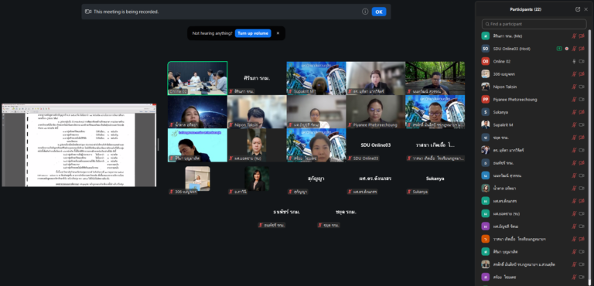Screen dimensions: 594x286
Task: Select the SDU Online03 name tile
Action: point(376,145)
